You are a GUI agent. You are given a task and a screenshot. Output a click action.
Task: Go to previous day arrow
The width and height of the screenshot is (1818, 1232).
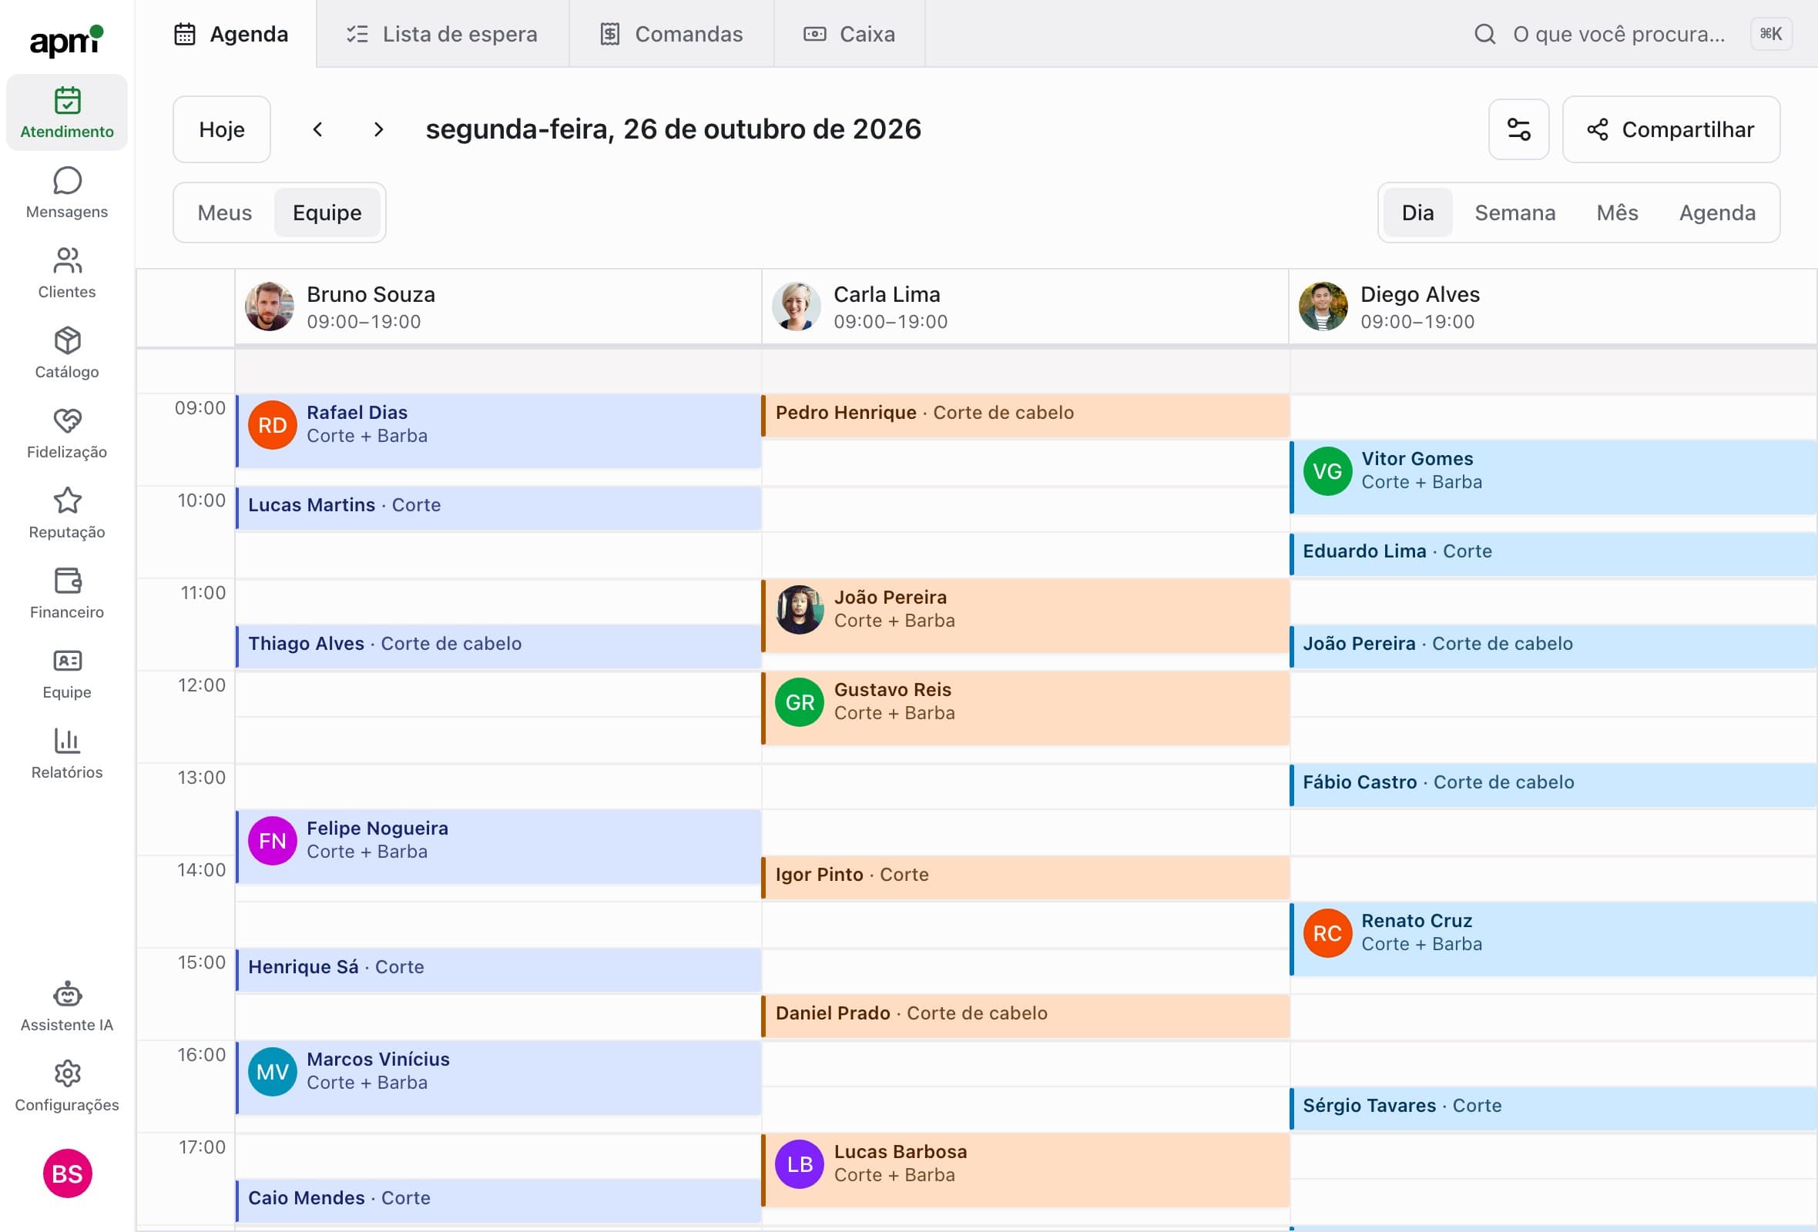pyautogui.click(x=317, y=129)
